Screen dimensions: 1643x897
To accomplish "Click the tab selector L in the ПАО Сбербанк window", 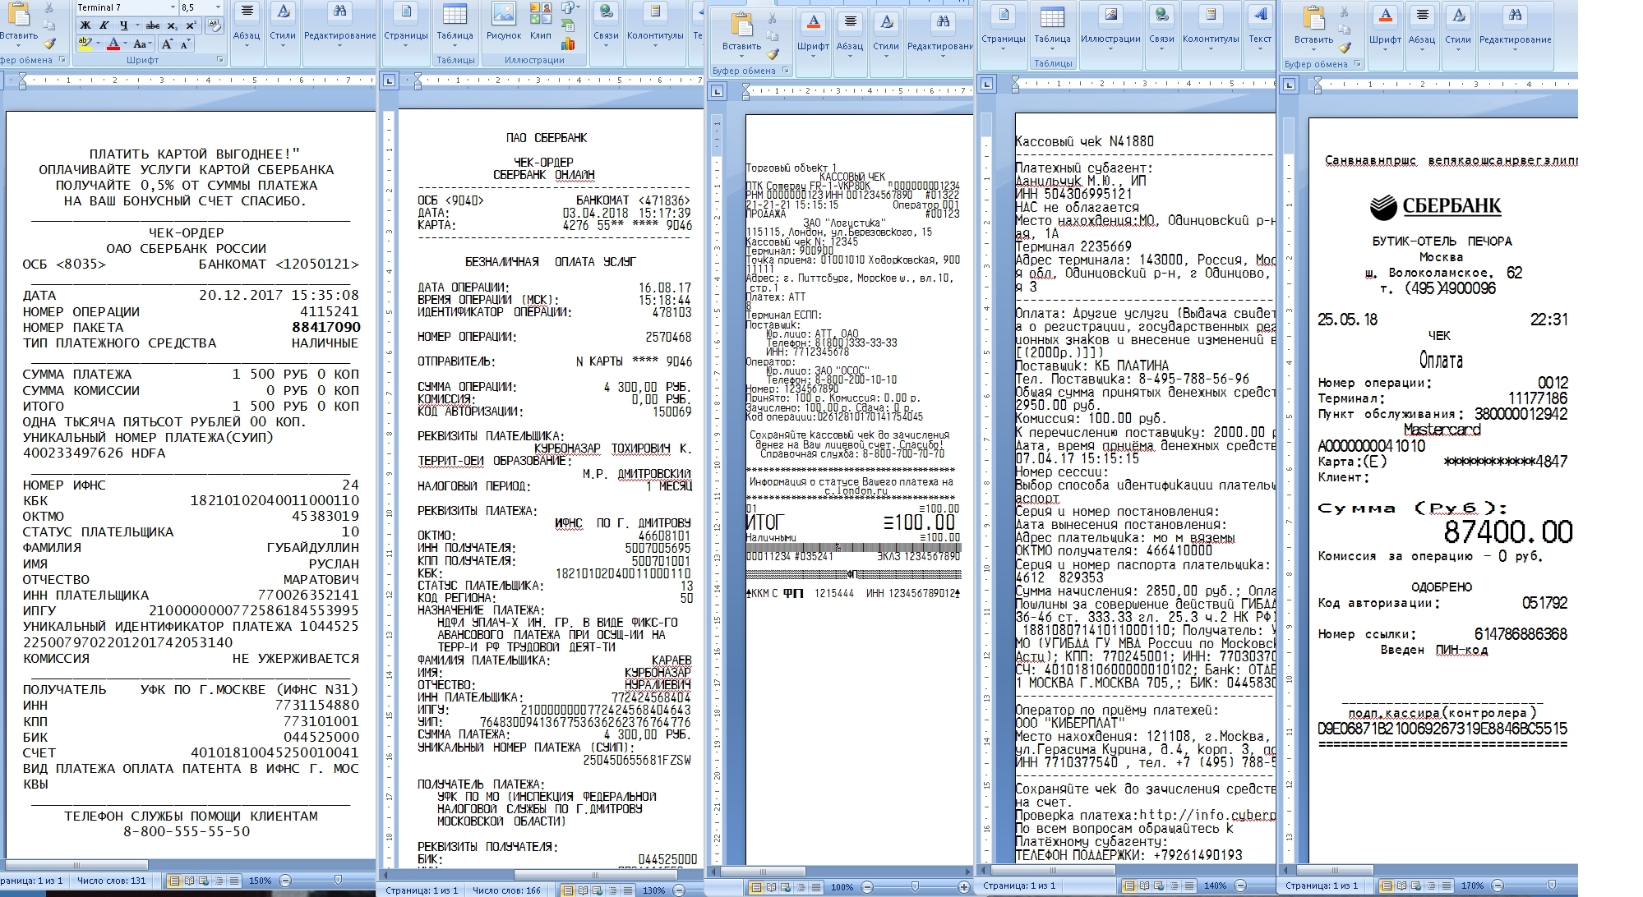I will 390,80.
